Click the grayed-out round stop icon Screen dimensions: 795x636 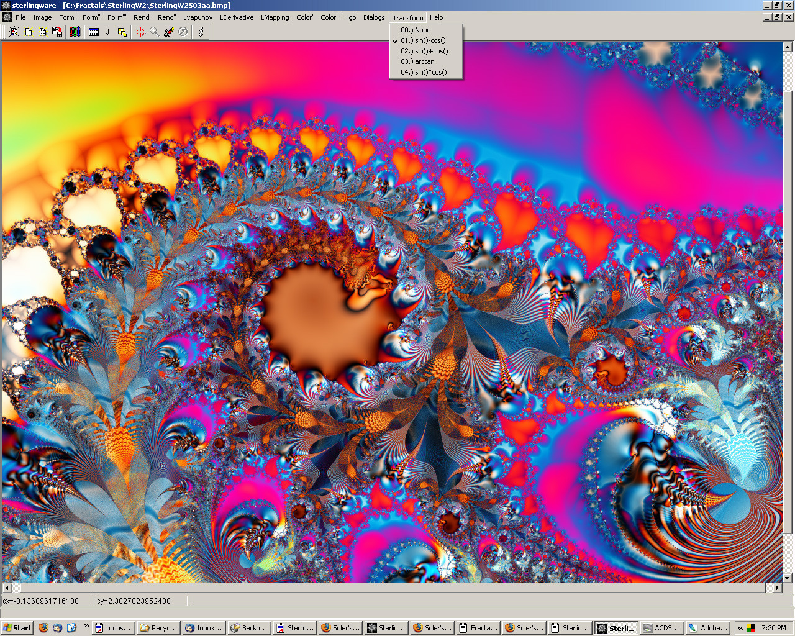coord(183,32)
